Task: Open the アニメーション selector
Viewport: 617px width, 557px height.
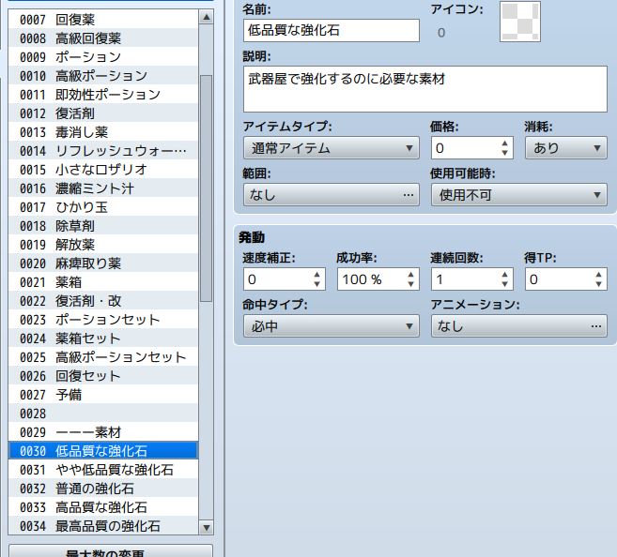Action: (x=518, y=326)
